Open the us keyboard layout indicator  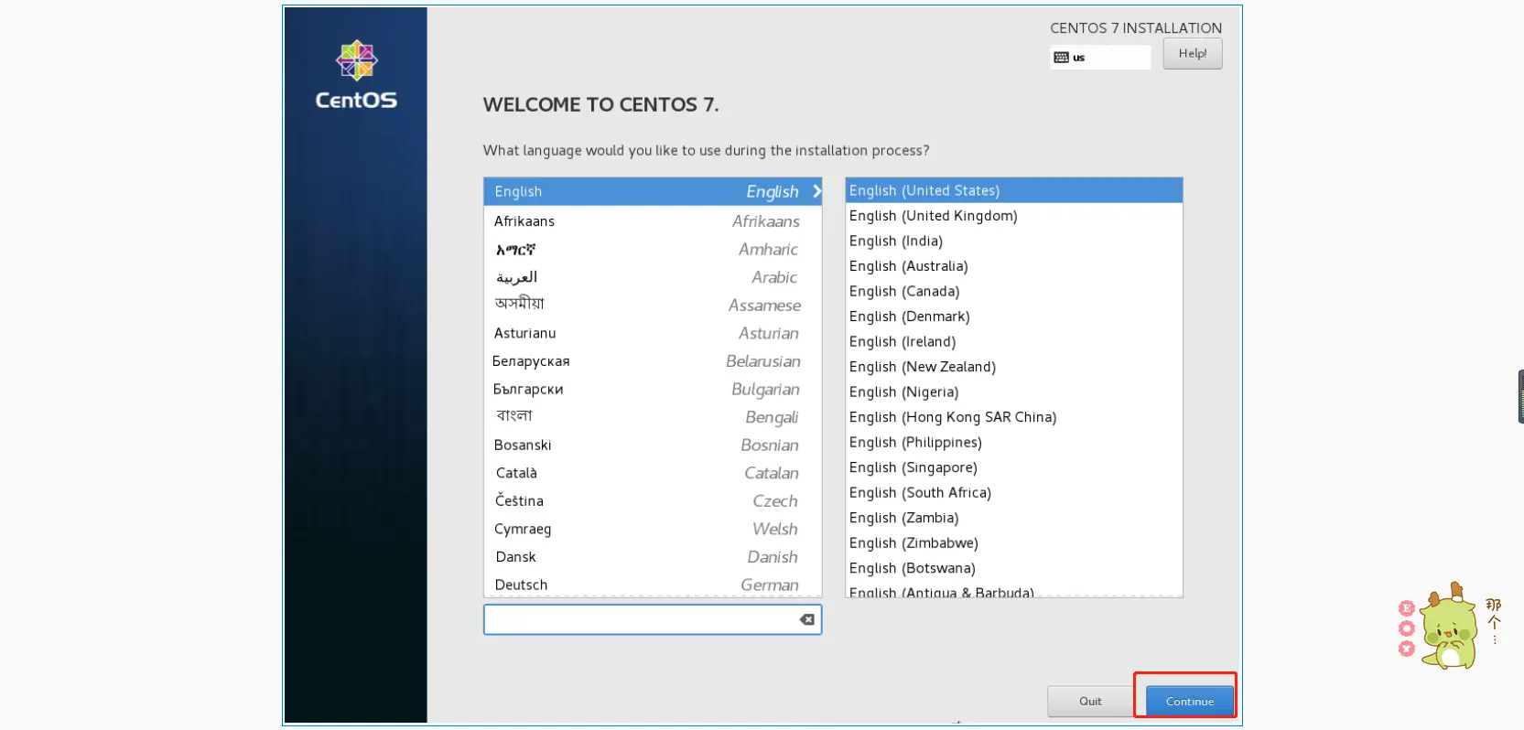(1100, 58)
